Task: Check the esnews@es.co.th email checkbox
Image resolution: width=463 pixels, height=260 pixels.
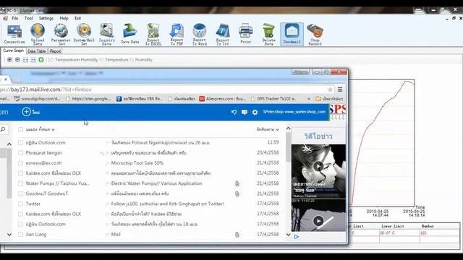Action: pyautogui.click(x=20, y=163)
